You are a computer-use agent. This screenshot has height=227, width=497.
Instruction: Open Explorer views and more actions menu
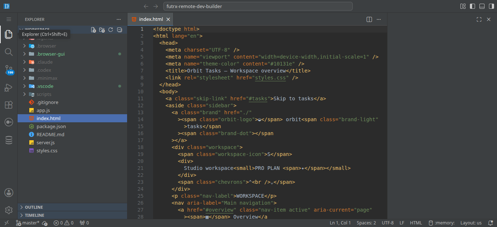pyautogui.click(x=118, y=19)
